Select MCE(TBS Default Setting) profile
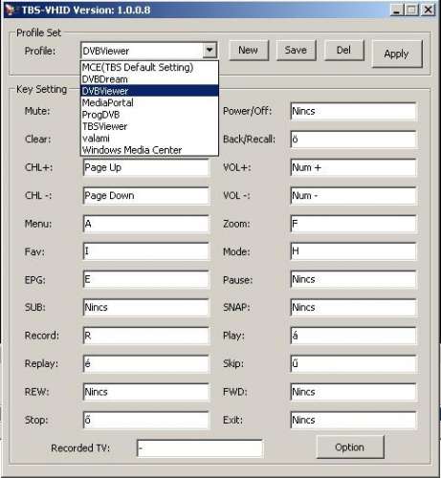The height and width of the screenshot is (478, 441). pos(149,67)
